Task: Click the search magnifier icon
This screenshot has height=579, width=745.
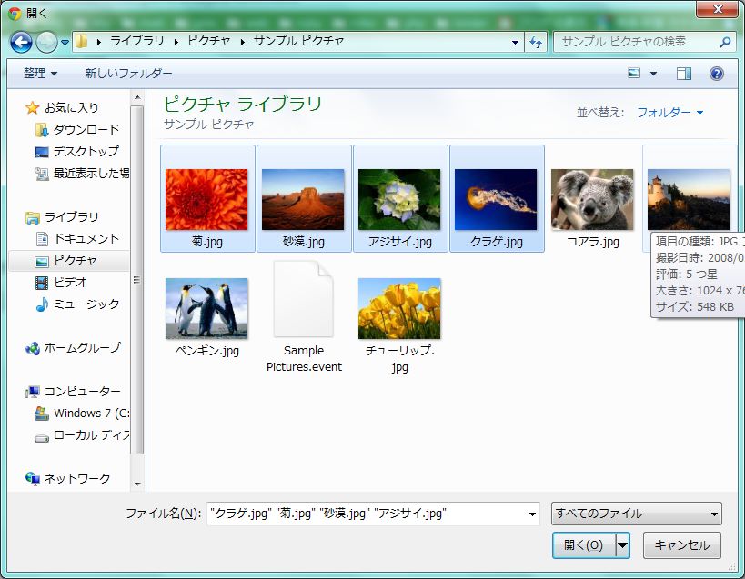Action: pyautogui.click(x=725, y=42)
